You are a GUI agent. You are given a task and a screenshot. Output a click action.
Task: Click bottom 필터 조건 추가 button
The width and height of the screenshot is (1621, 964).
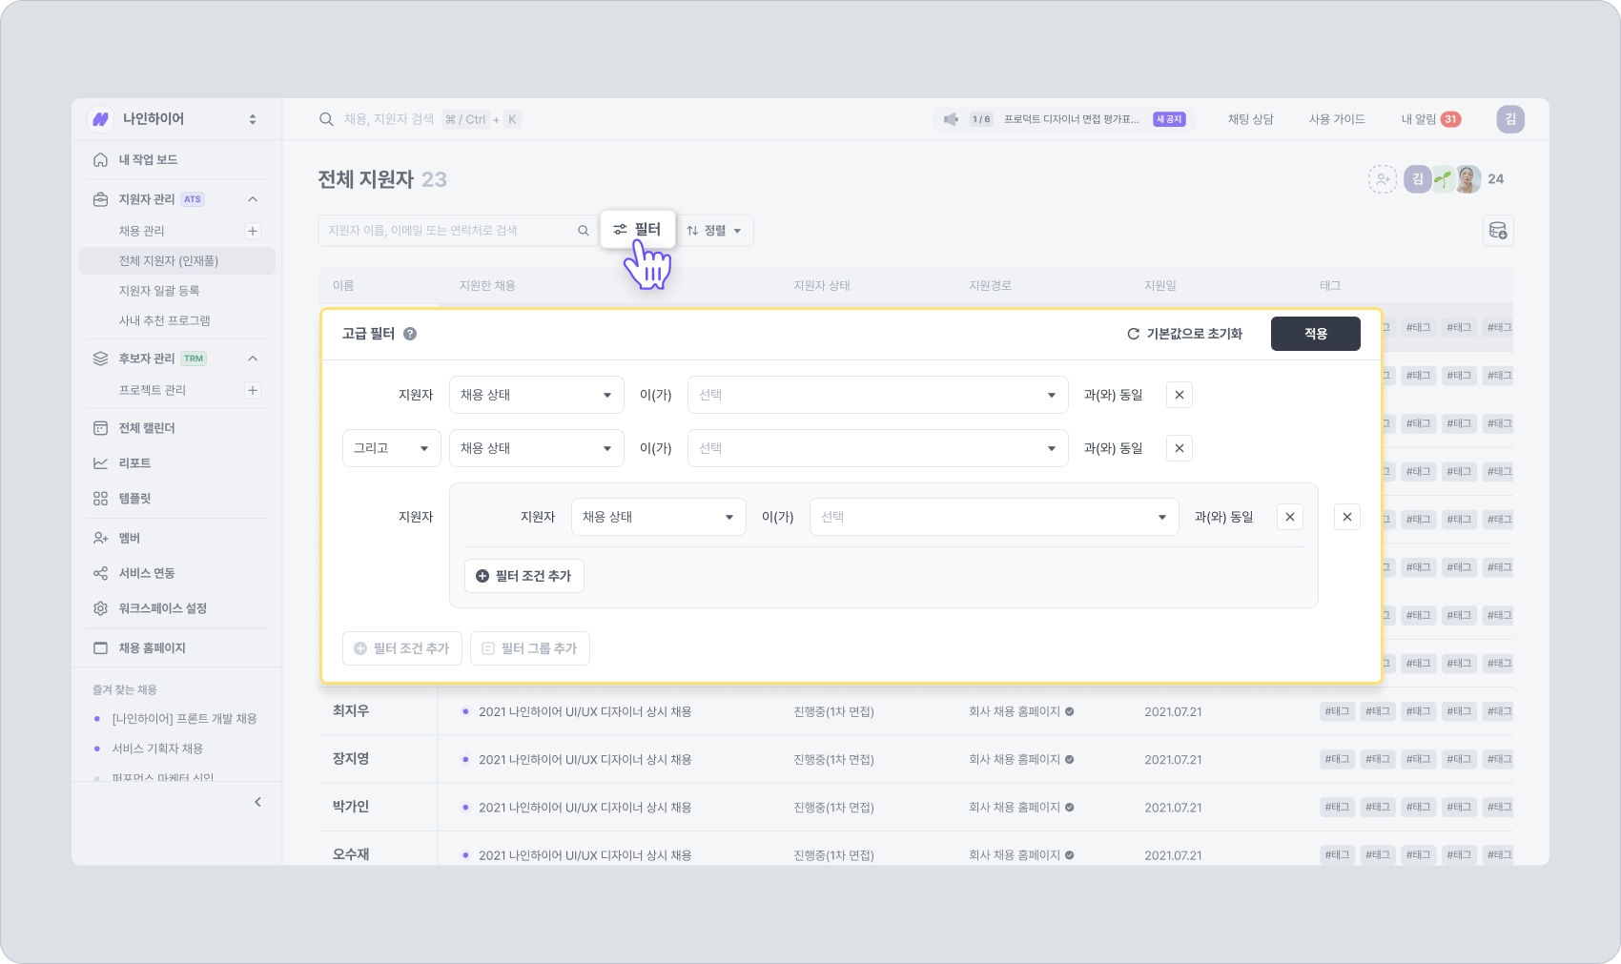pos(402,648)
